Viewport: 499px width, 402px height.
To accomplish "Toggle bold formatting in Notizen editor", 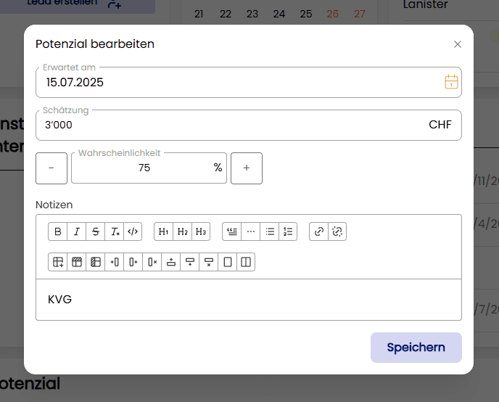I will point(57,231).
